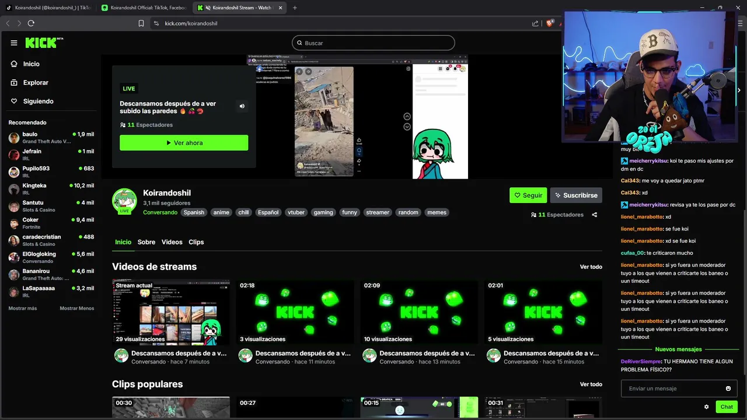Open the Stream actual video thumbnail
The image size is (747, 420).
(x=171, y=313)
